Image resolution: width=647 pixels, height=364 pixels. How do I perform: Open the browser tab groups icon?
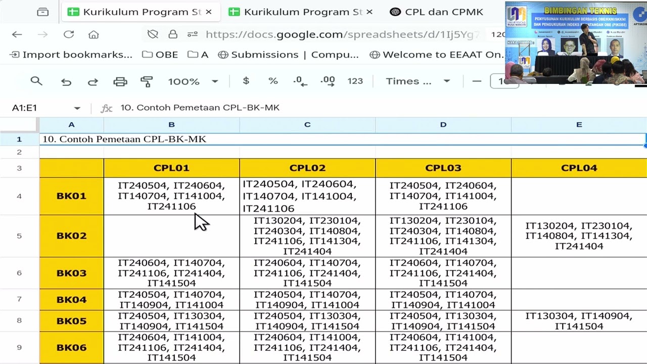[43, 12]
